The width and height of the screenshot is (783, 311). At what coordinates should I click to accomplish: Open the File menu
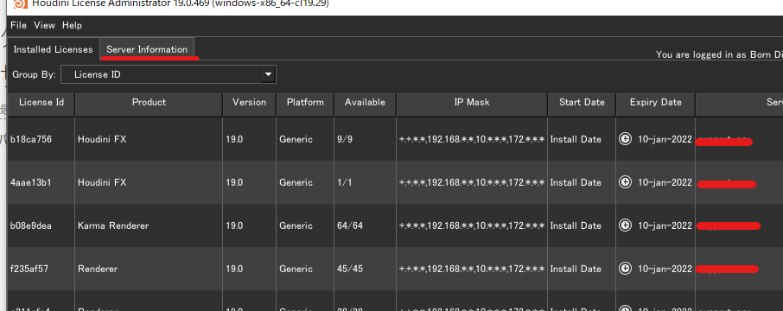[x=18, y=25]
